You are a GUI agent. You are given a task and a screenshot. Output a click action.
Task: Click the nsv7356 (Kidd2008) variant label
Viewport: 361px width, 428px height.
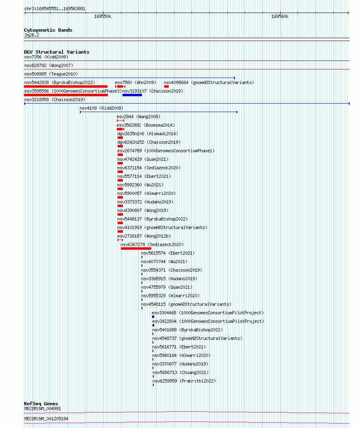coord(46,57)
